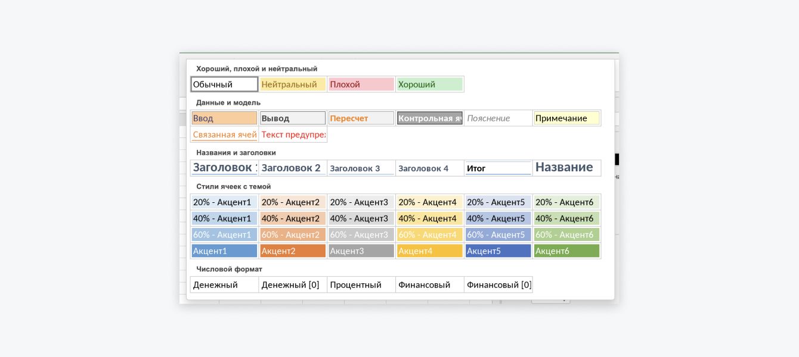Apply the 20% - Акцент1 themed style
The height and width of the screenshot is (357, 799).
click(x=224, y=202)
